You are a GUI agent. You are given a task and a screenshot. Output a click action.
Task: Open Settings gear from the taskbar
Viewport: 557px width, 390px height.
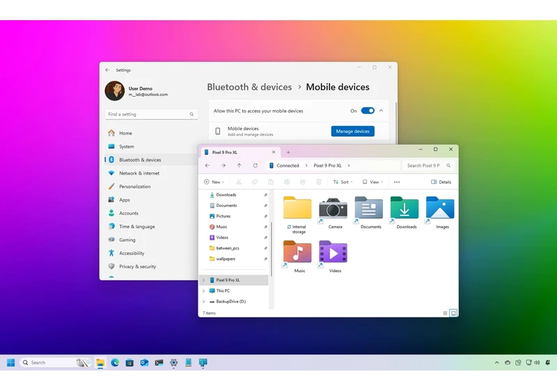pos(173,363)
